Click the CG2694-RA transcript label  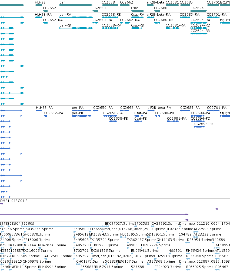tap(201, 20)
